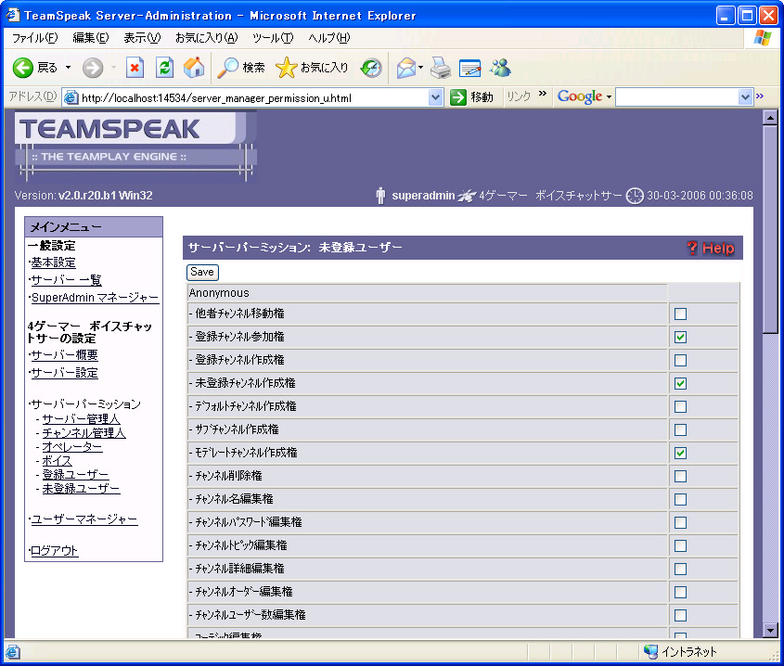Toggle the チャンネル削除権 checkbox
The image size is (784, 666).
tap(680, 476)
